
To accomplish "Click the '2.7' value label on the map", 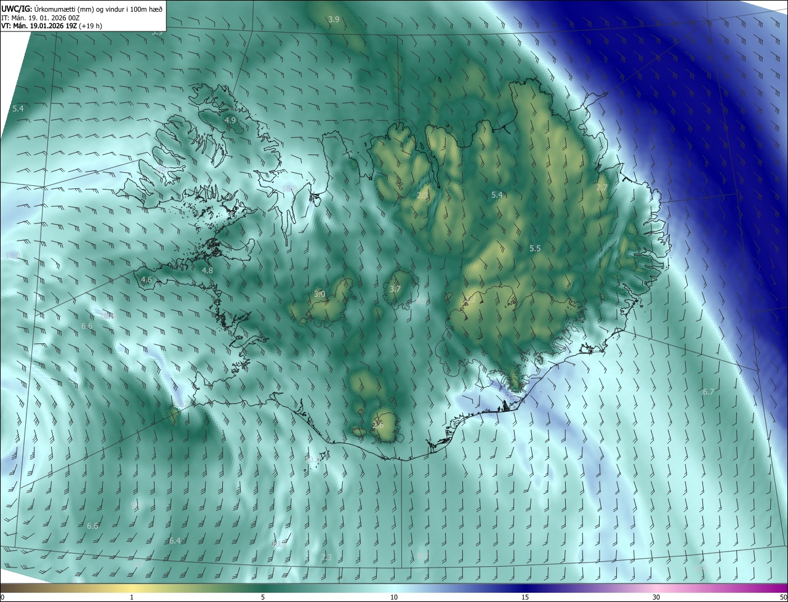I will [x=603, y=187].
